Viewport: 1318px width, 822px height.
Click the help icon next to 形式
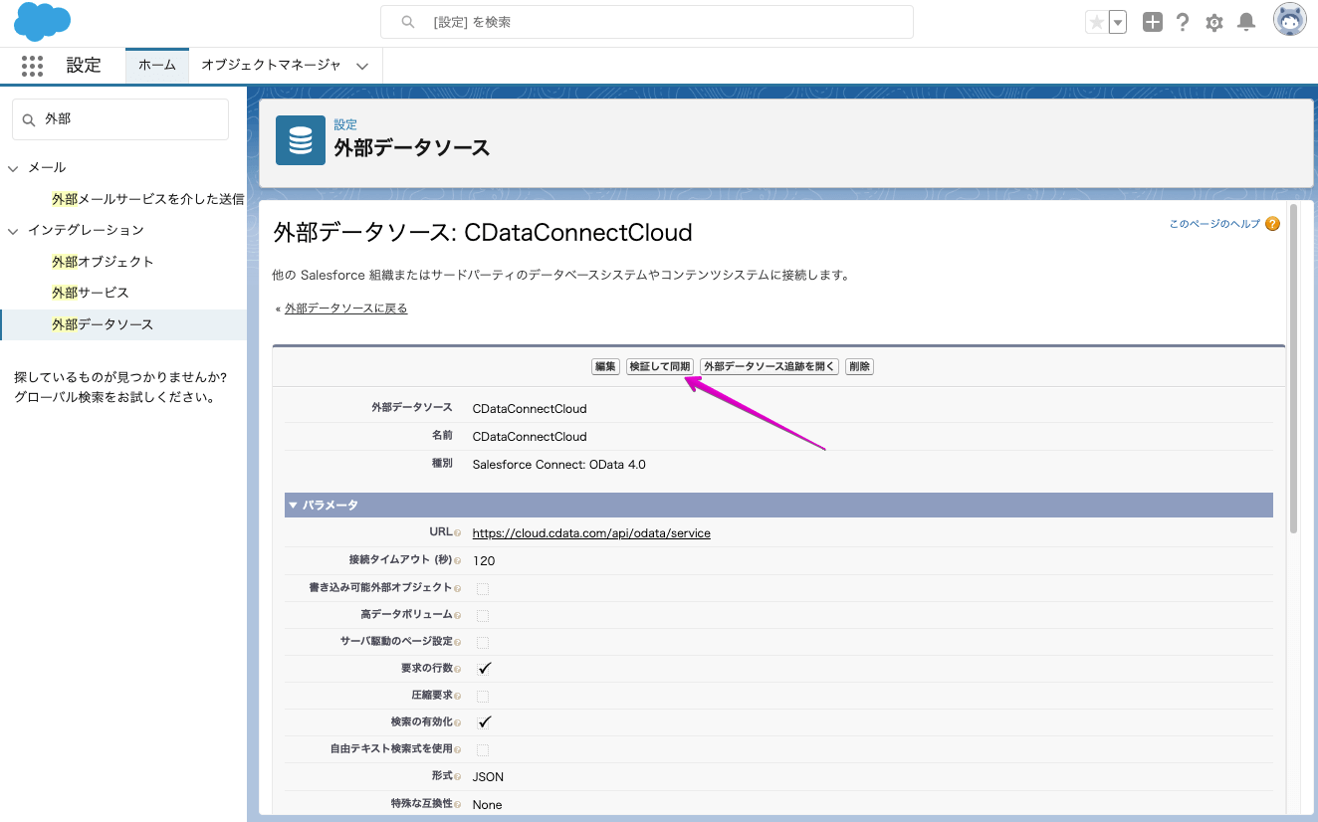tap(458, 776)
